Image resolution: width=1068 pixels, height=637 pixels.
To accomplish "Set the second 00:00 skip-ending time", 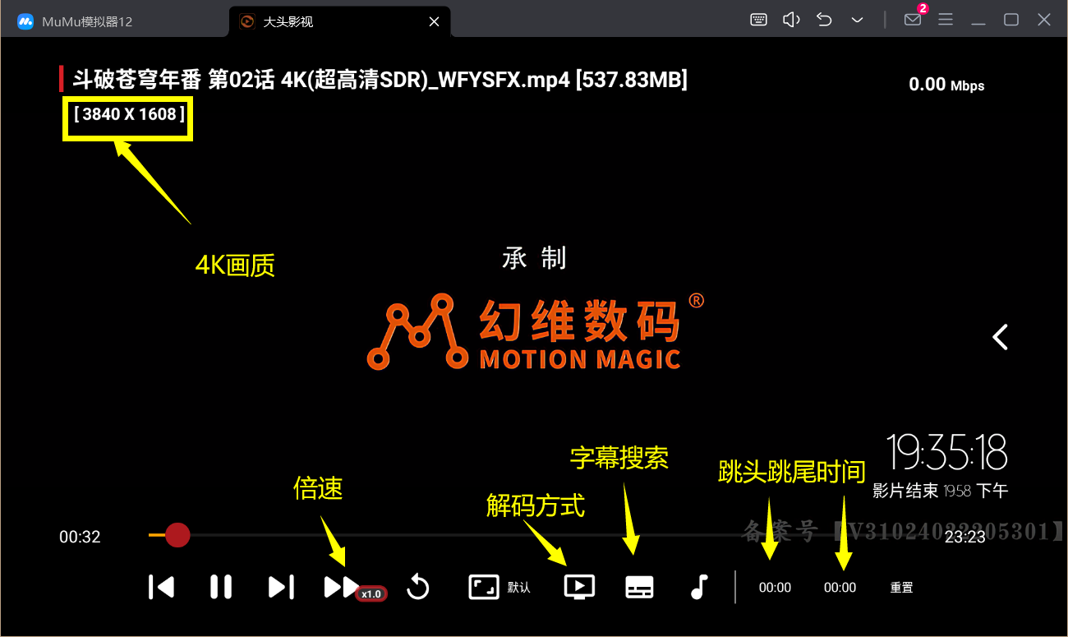I will 840,588.
